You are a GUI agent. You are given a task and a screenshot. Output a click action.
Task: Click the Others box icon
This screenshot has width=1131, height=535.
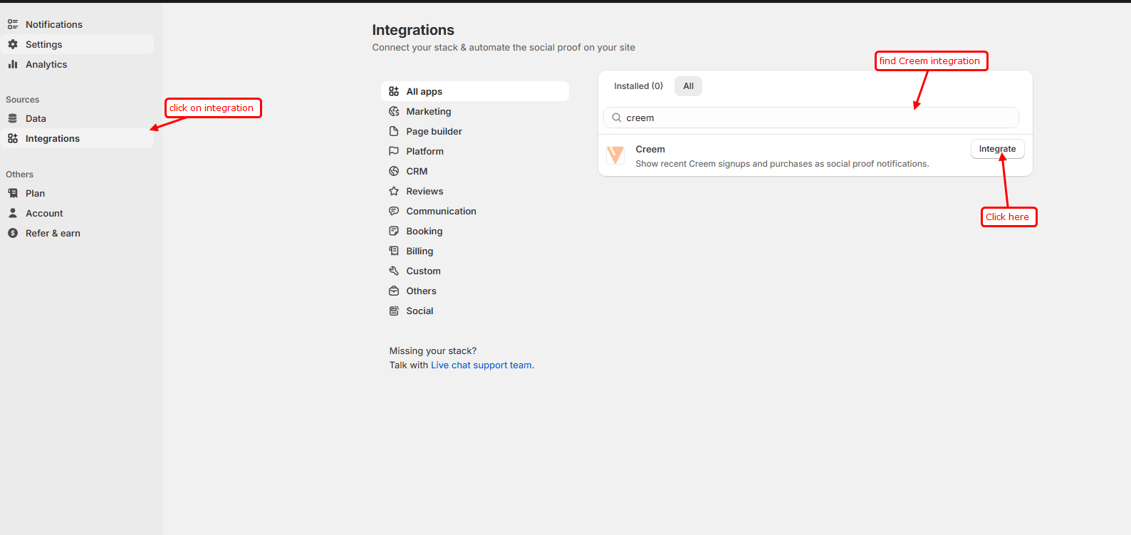coord(394,291)
